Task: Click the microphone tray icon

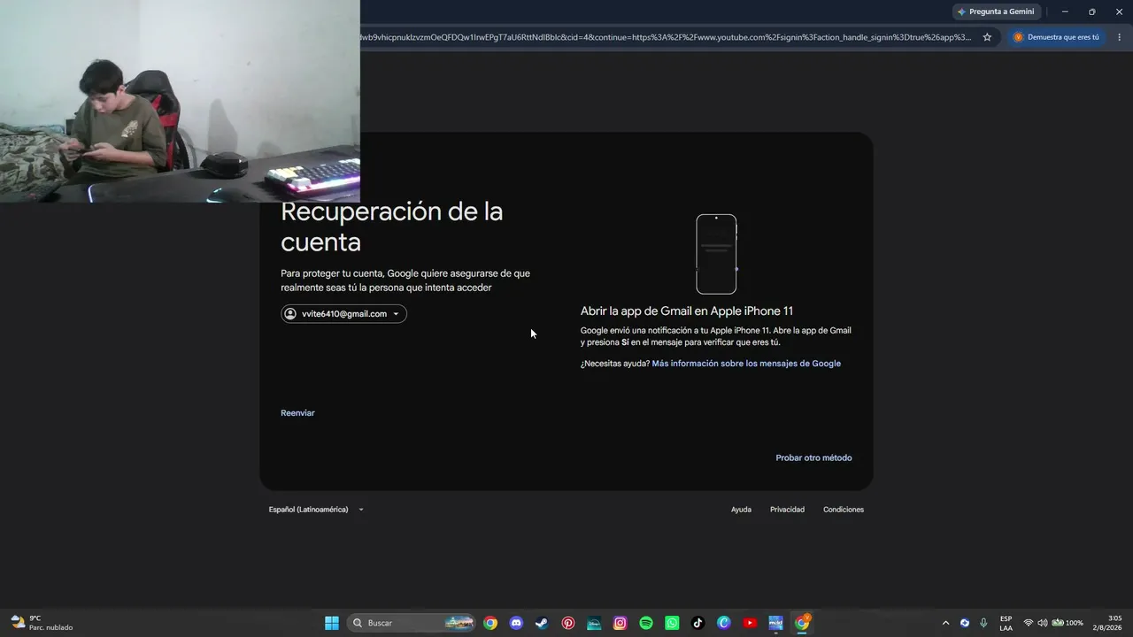Action: pos(983,623)
